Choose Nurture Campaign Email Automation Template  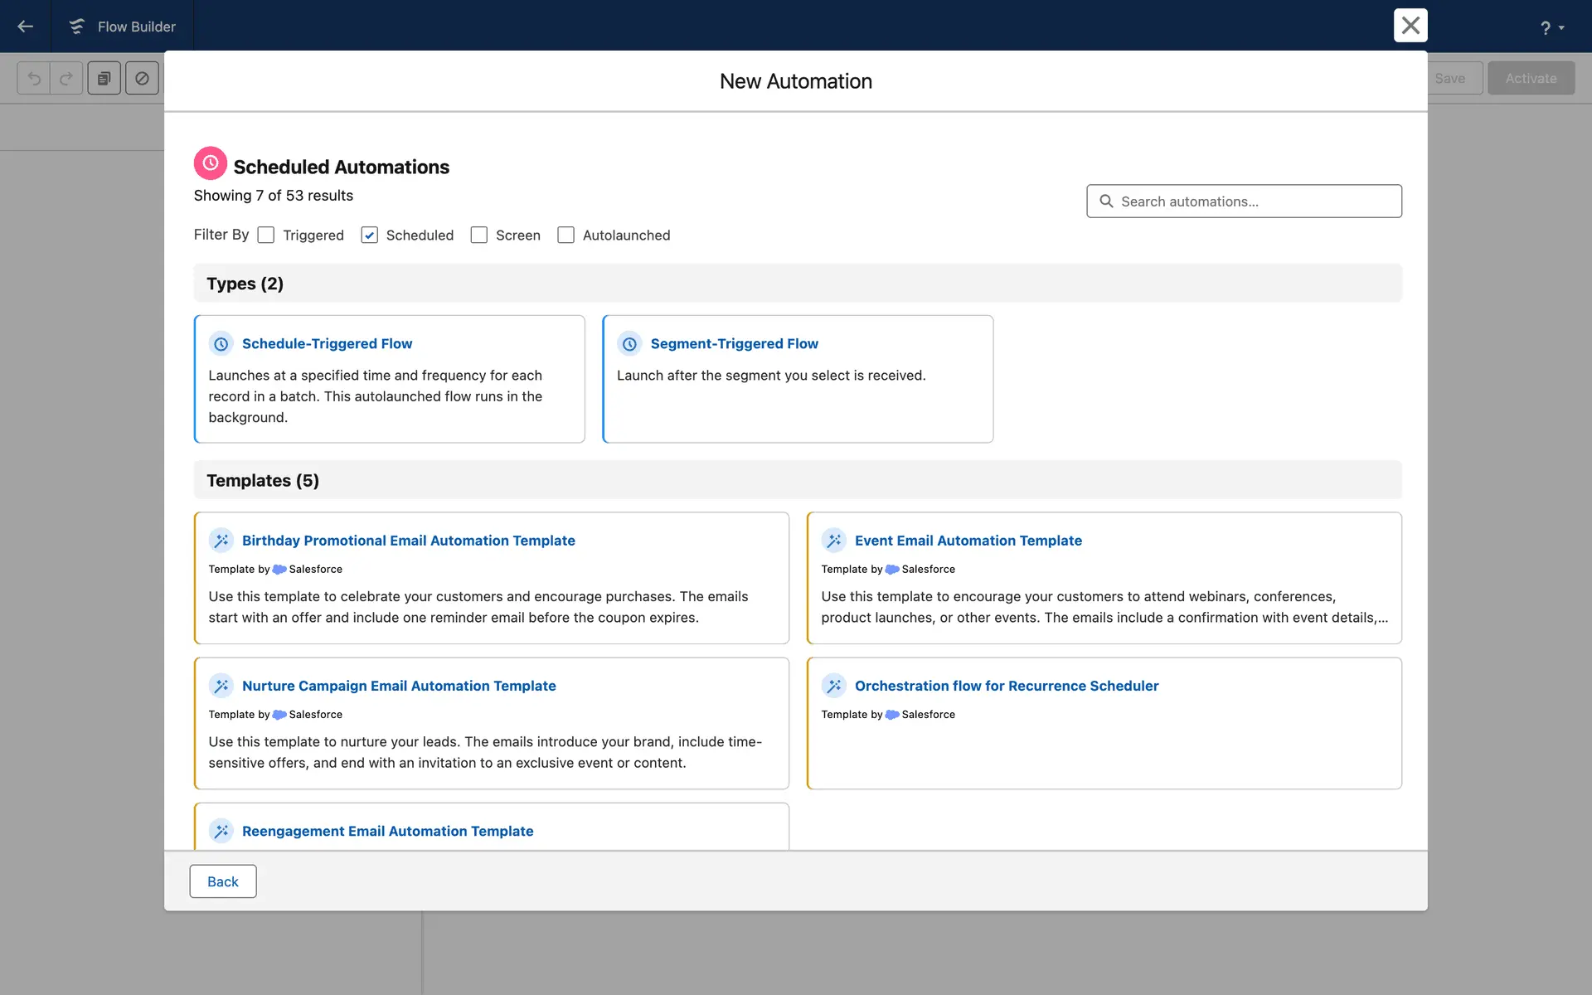click(399, 686)
